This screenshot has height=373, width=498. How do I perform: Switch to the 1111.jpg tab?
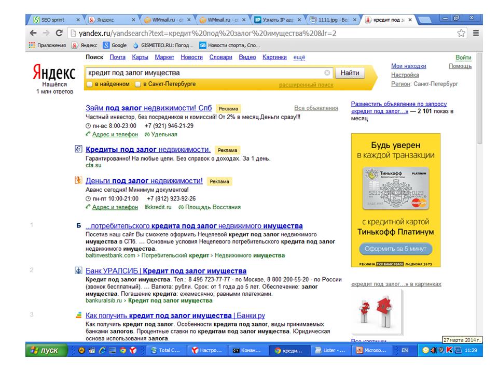click(333, 20)
